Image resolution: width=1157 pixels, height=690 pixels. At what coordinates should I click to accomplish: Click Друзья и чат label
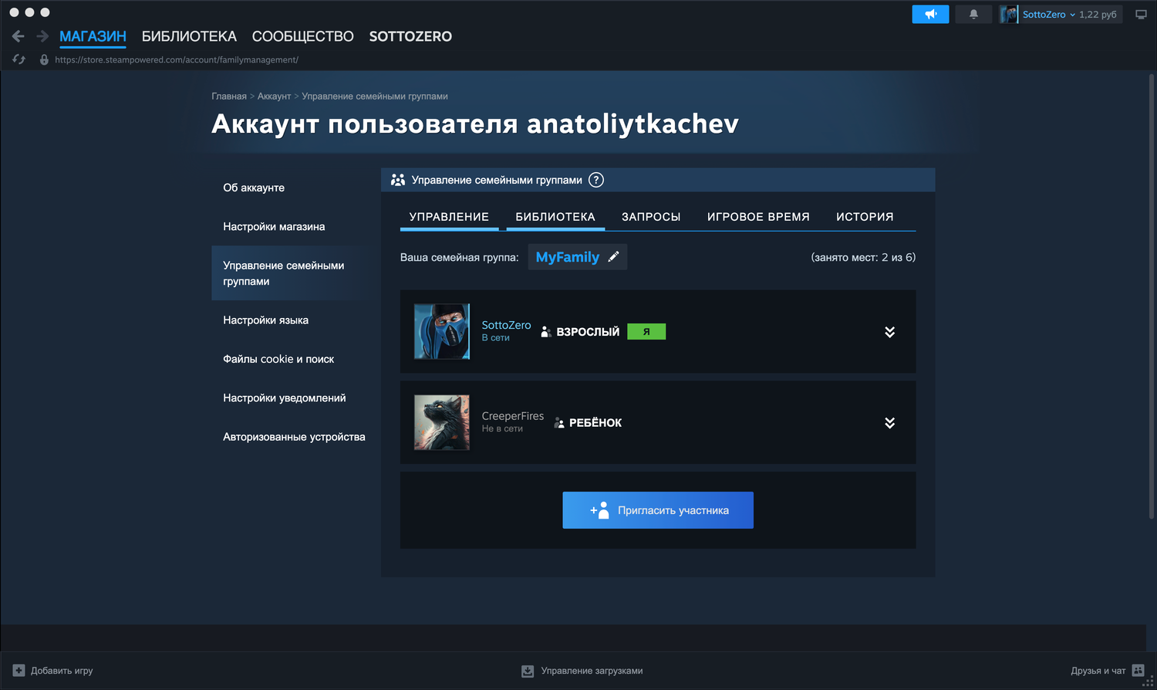pos(1098,671)
